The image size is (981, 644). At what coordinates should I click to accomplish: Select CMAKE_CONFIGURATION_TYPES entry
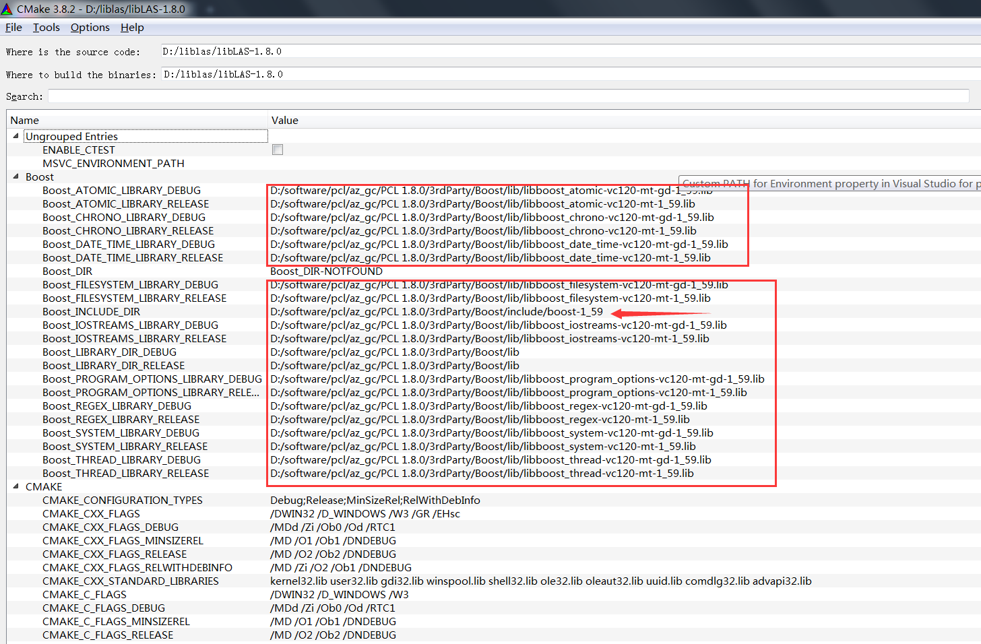[123, 500]
